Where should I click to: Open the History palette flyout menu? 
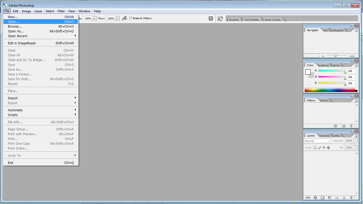pyautogui.click(x=356, y=101)
